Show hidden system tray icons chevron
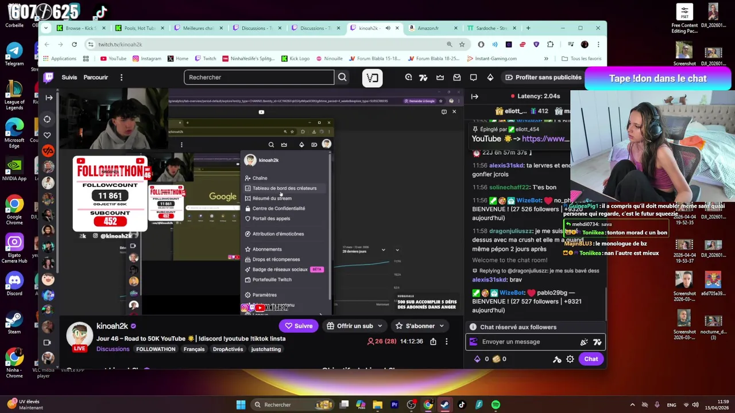Screen dimensions: 735x413 tap(632, 405)
